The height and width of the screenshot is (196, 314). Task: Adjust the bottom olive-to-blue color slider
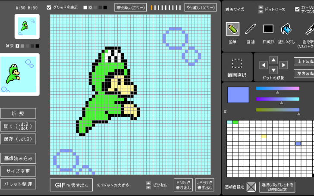coord(278,110)
